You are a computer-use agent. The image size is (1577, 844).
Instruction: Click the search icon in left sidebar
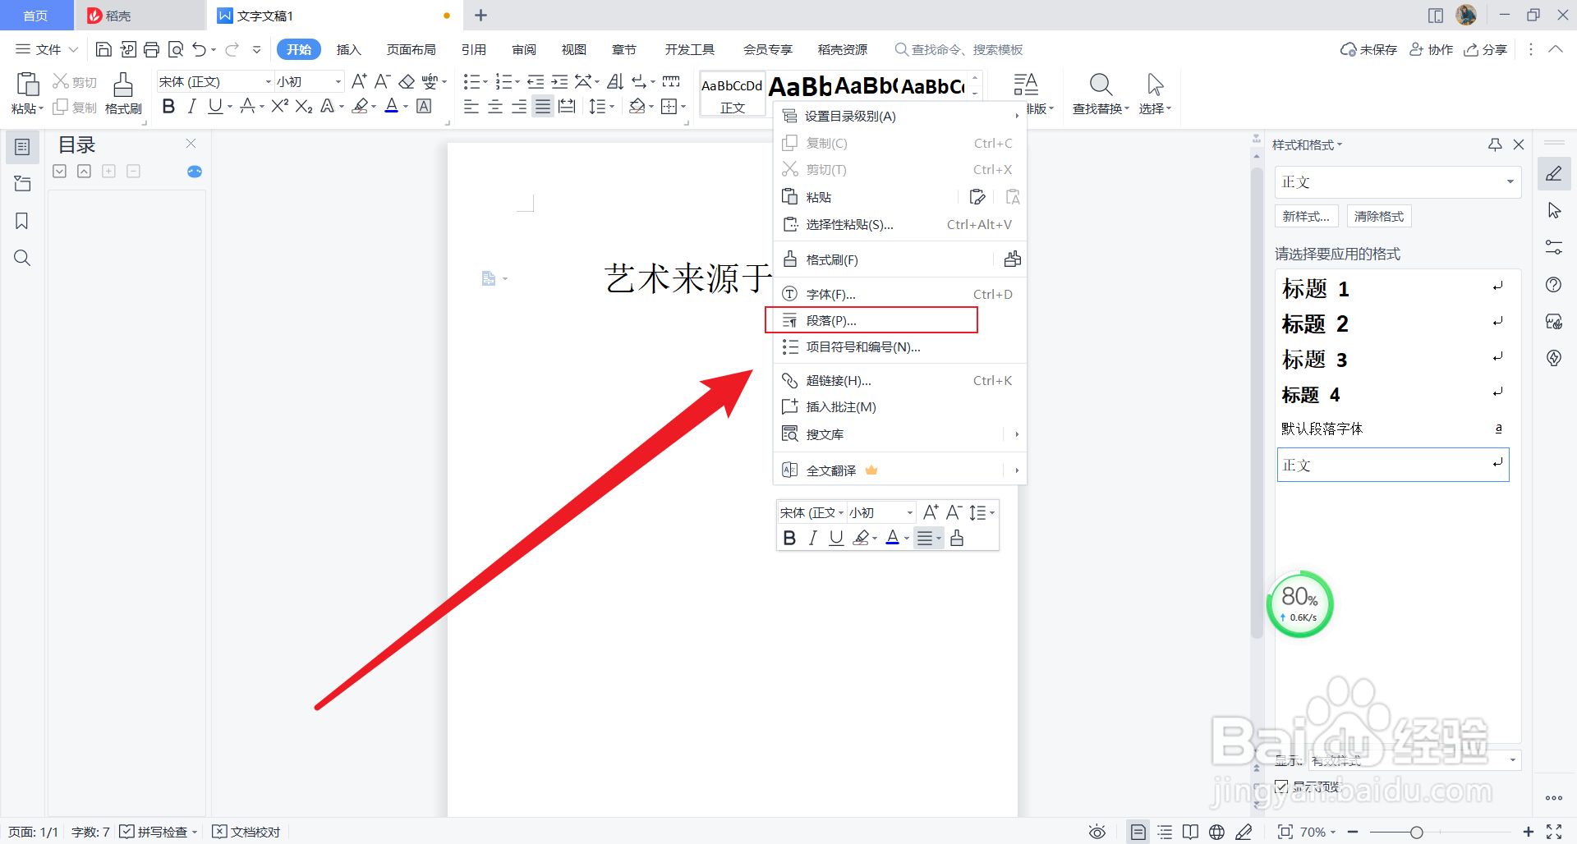22,258
